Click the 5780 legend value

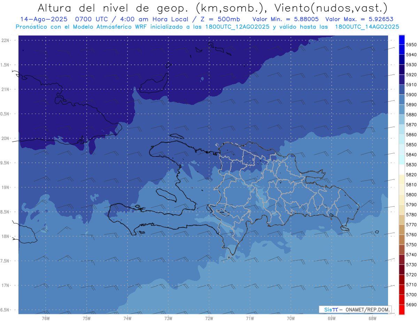tap(411, 215)
